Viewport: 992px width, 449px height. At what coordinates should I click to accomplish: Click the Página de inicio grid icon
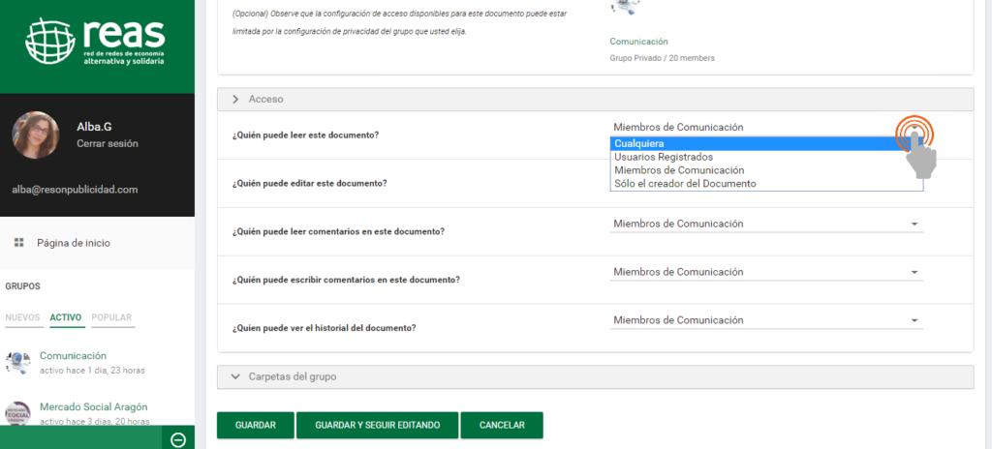coord(18,243)
